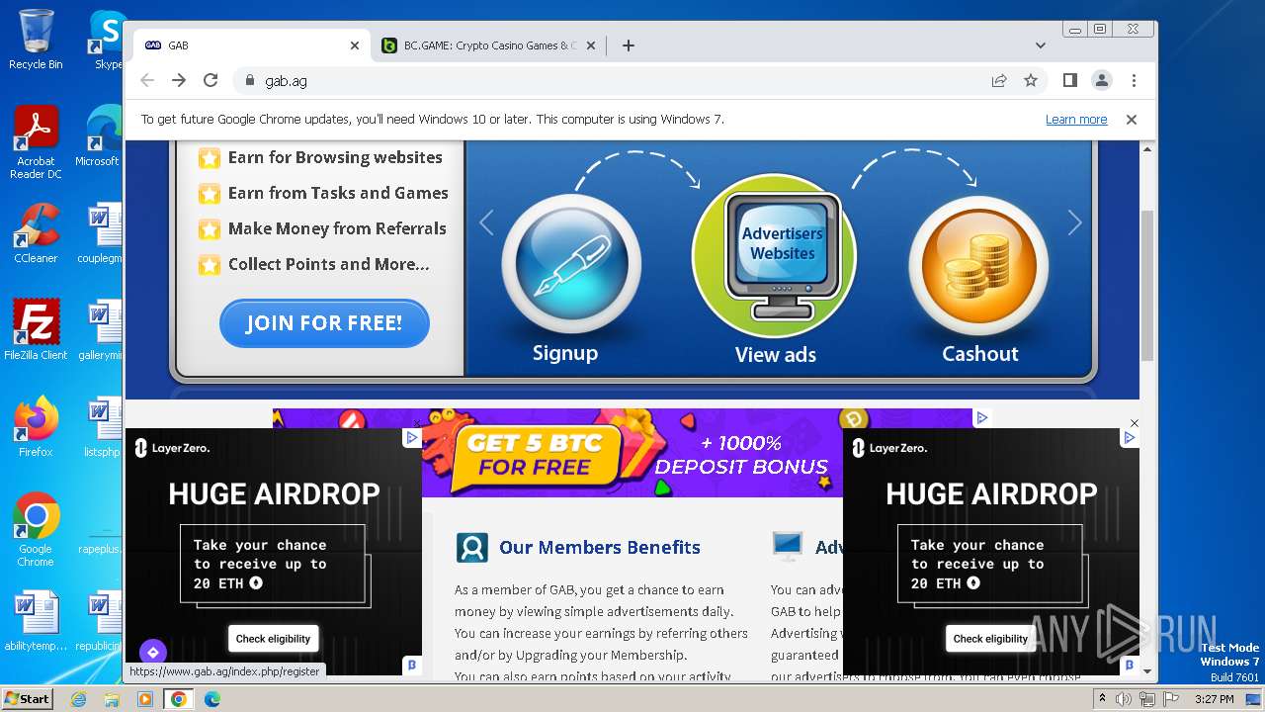Reload the gab.ag page
1265x712 pixels.
(x=211, y=80)
